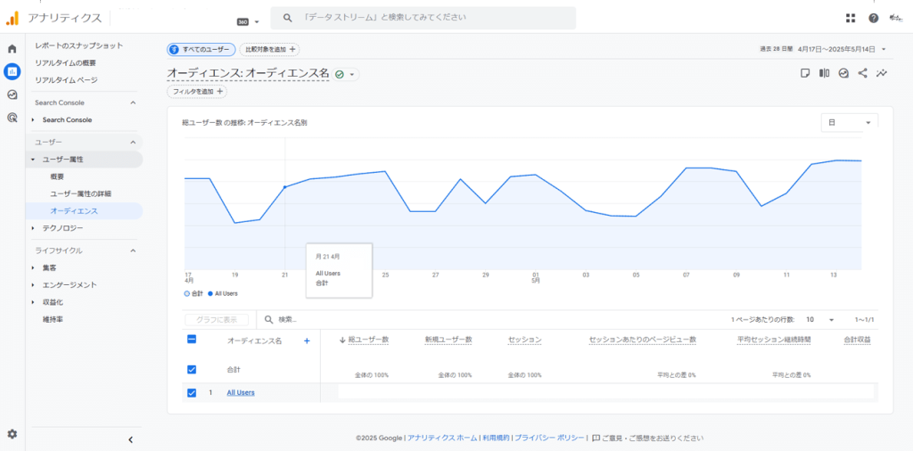Click the feedback icon in footer
Screen dimensions: 913x451
coord(596,438)
